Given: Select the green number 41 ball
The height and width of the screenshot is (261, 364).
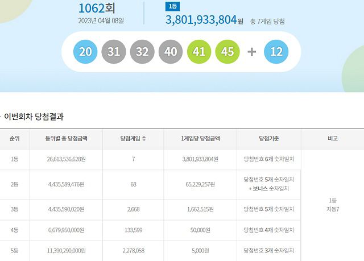Looking at the screenshot, I should pos(199,52).
